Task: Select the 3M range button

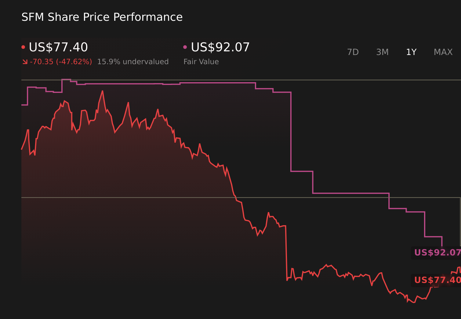Action: (382, 52)
